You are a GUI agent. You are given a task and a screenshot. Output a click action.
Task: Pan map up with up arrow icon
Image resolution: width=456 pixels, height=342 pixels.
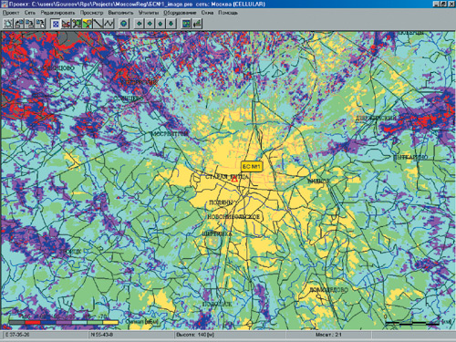[x=161, y=24]
